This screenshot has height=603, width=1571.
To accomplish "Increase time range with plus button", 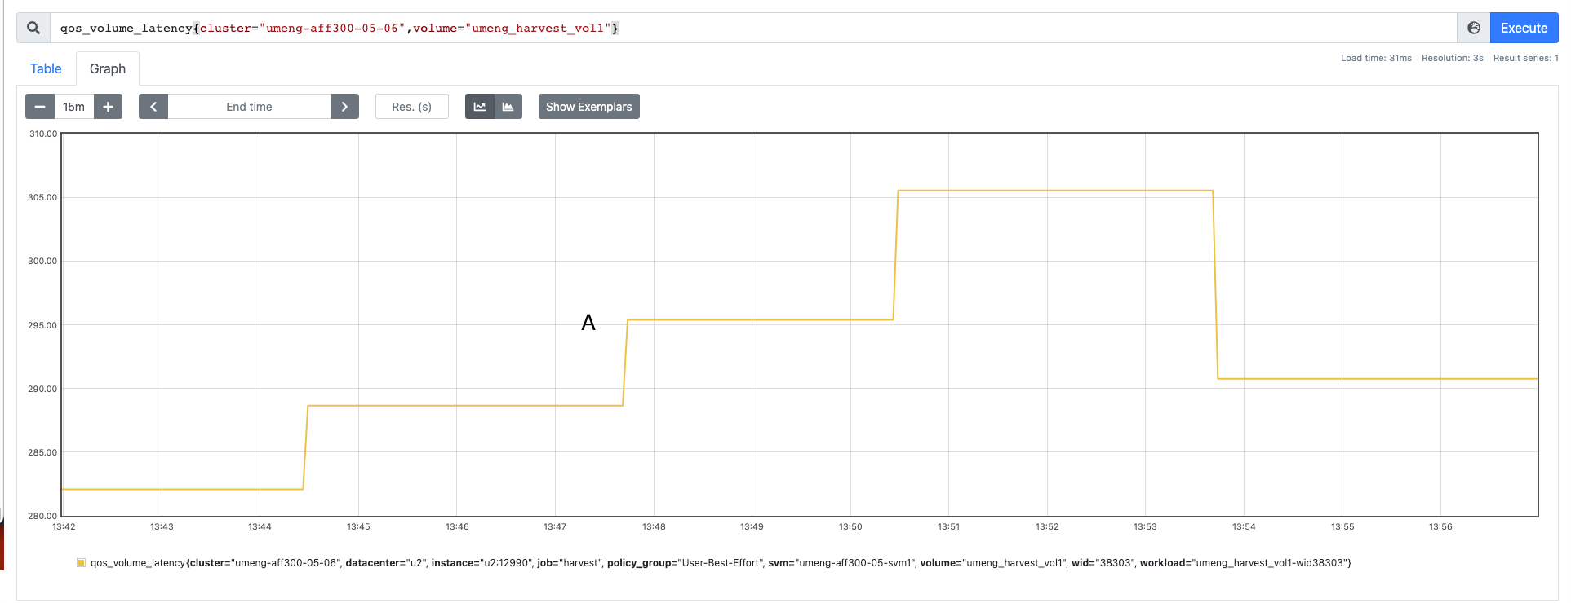I will click(108, 107).
